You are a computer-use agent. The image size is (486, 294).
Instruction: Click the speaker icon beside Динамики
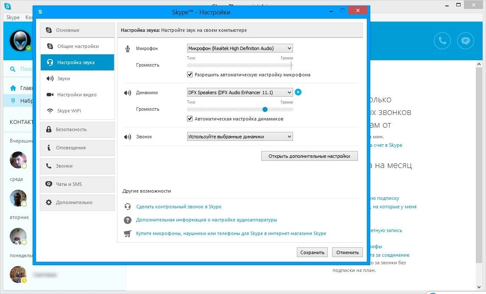(127, 93)
